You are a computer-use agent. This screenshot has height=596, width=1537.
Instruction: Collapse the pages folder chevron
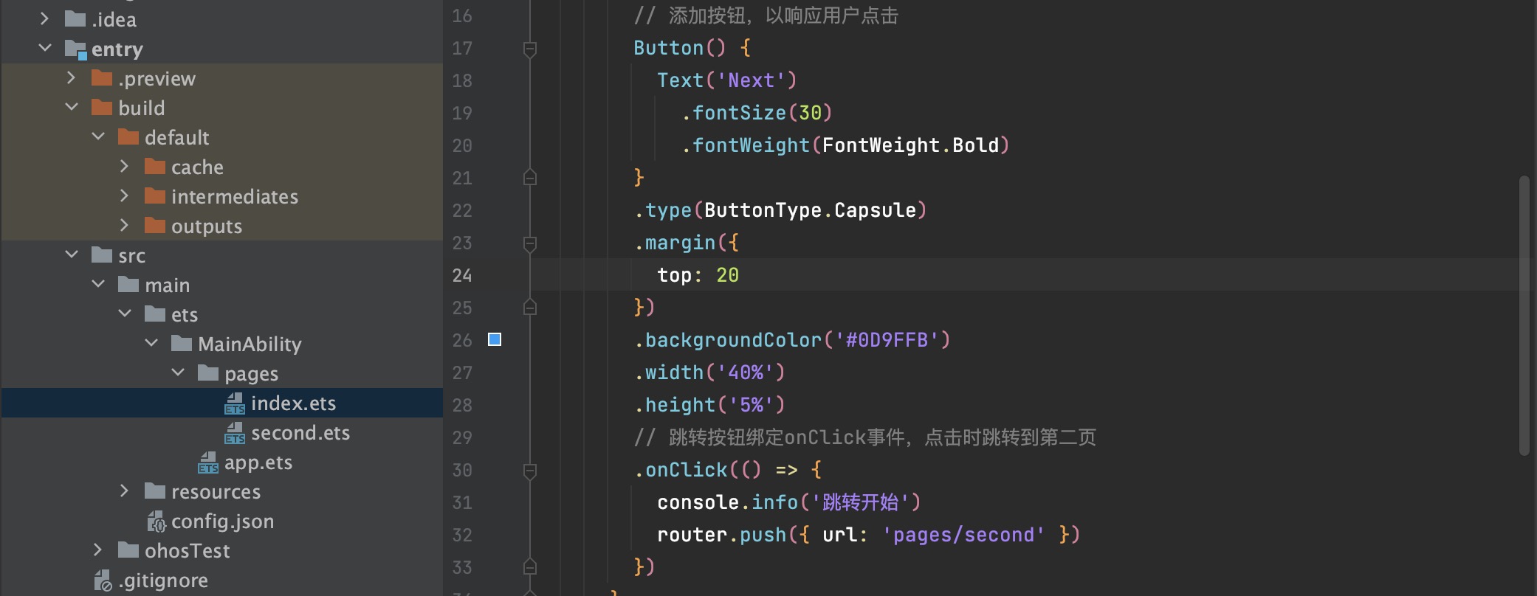pos(178,373)
